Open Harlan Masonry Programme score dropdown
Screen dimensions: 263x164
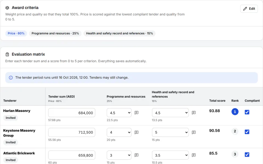119,113
